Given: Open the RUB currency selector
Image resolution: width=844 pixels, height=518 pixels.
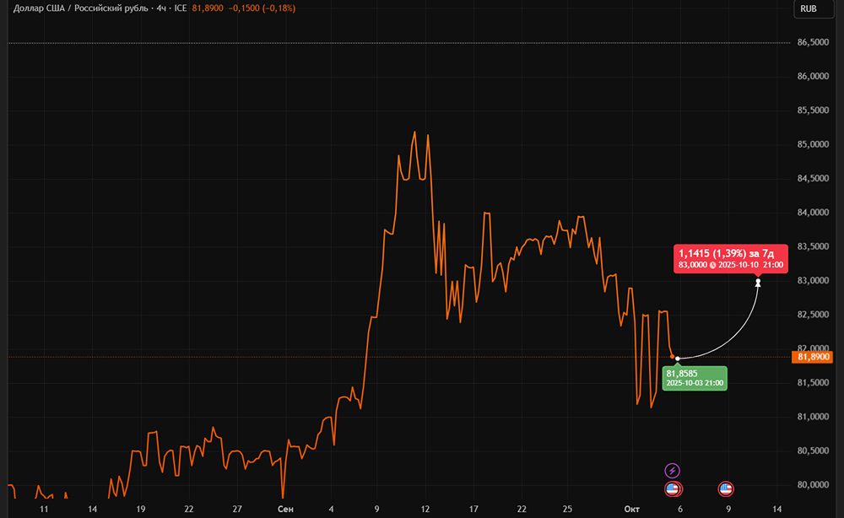Looking at the screenshot, I should coord(814,8).
